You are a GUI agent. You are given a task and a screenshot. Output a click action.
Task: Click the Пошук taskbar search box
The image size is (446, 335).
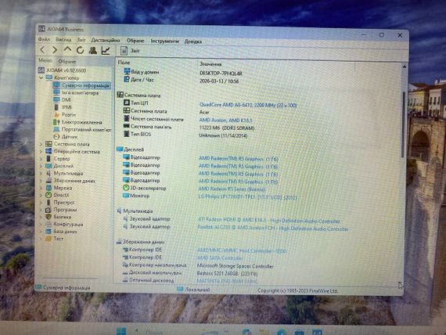click(x=153, y=332)
